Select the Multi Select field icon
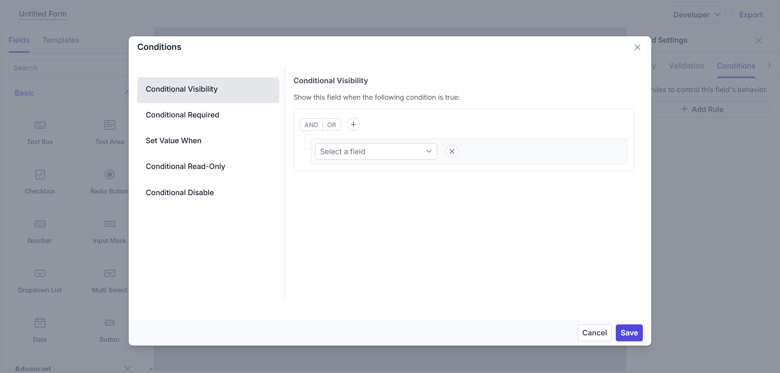 (x=109, y=273)
